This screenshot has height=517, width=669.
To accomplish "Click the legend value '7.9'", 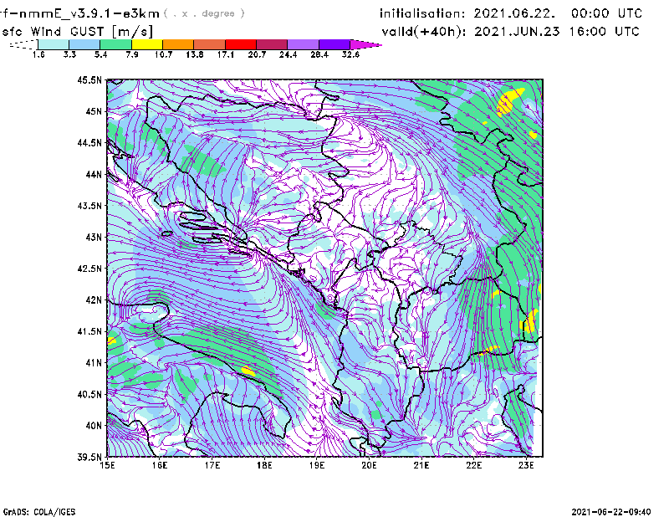I will pyautogui.click(x=132, y=54).
